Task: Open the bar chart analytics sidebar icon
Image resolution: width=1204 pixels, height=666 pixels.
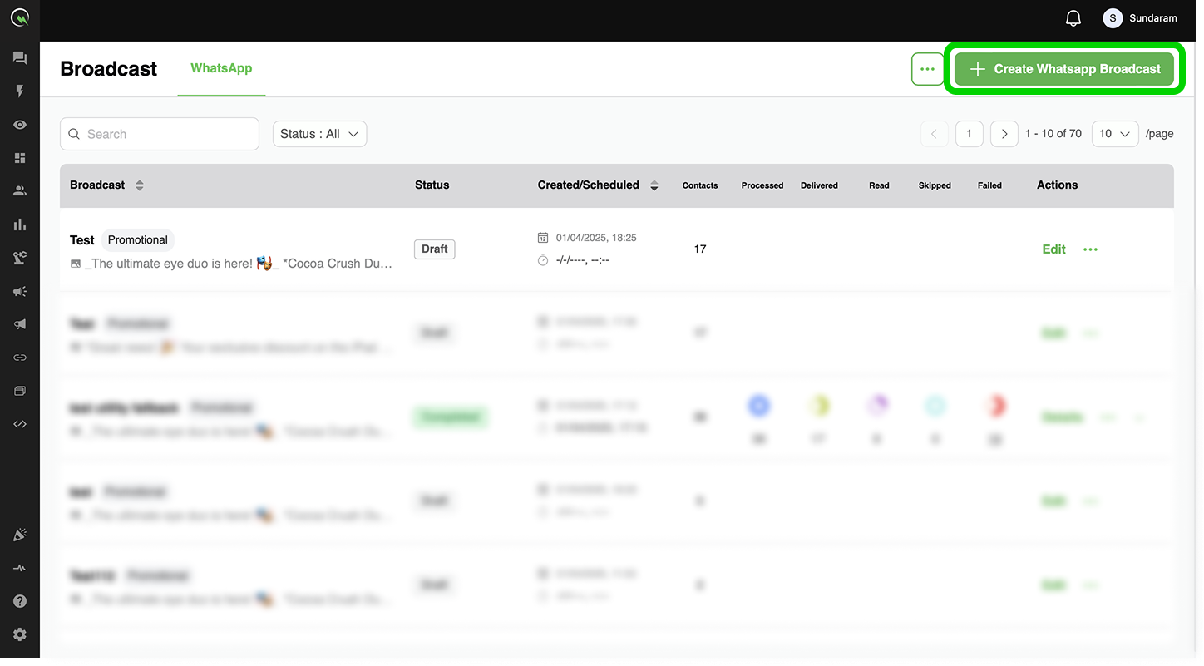Action: click(x=20, y=224)
